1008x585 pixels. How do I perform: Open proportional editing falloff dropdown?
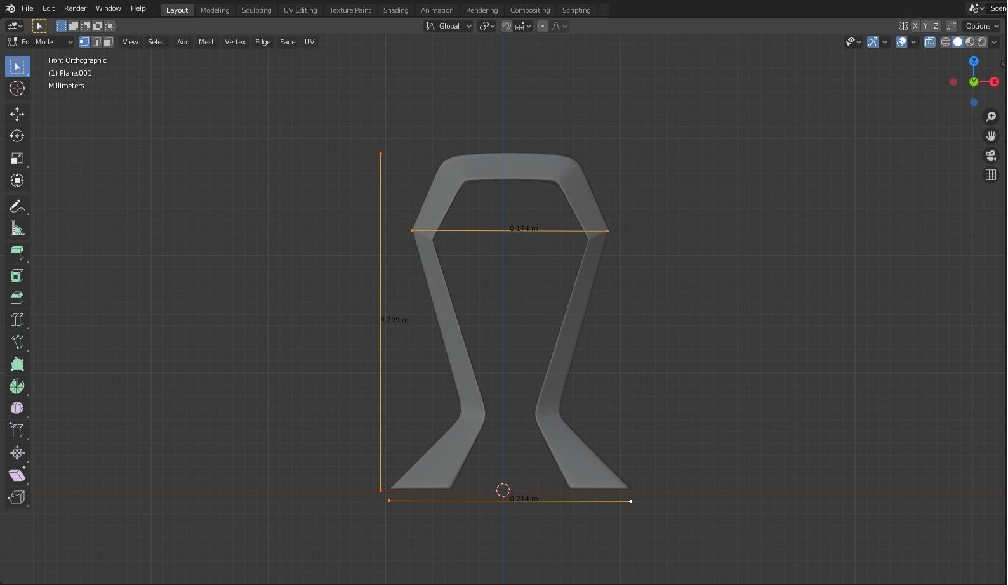(x=560, y=26)
